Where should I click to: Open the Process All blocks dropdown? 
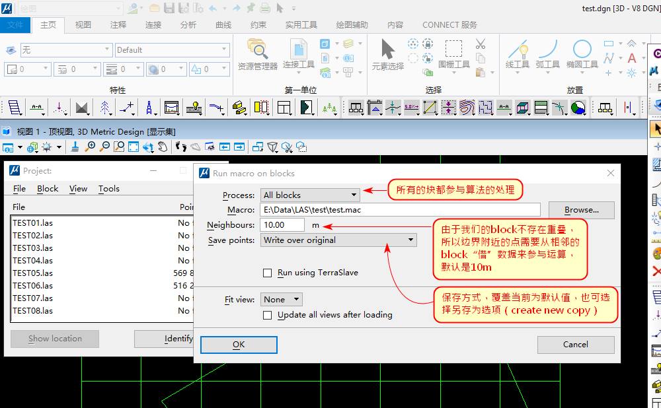[x=310, y=195]
